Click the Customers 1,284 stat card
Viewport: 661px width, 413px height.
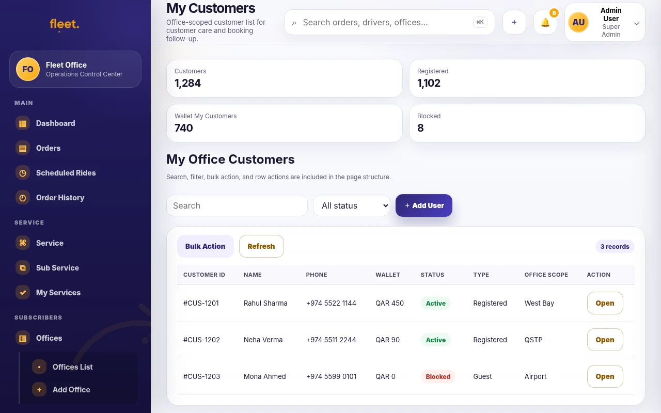(x=285, y=78)
